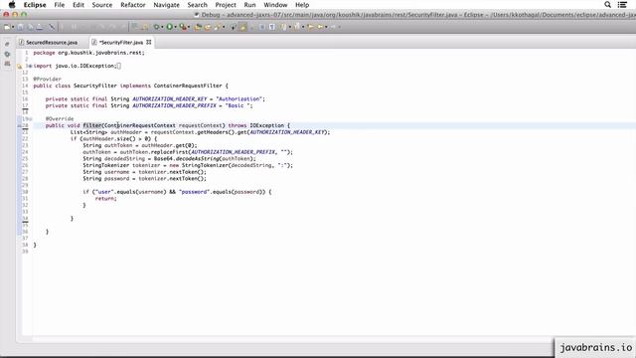Click the Show Whitespace Characters icon
Screen dimensions: 636x358
pos(271,27)
